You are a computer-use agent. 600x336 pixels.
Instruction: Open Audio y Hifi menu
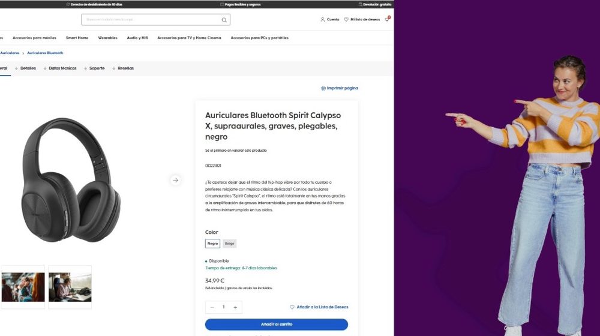click(x=137, y=38)
